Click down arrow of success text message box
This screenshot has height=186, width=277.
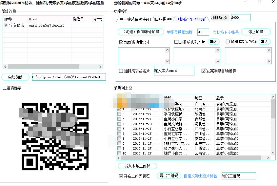pos(167,61)
